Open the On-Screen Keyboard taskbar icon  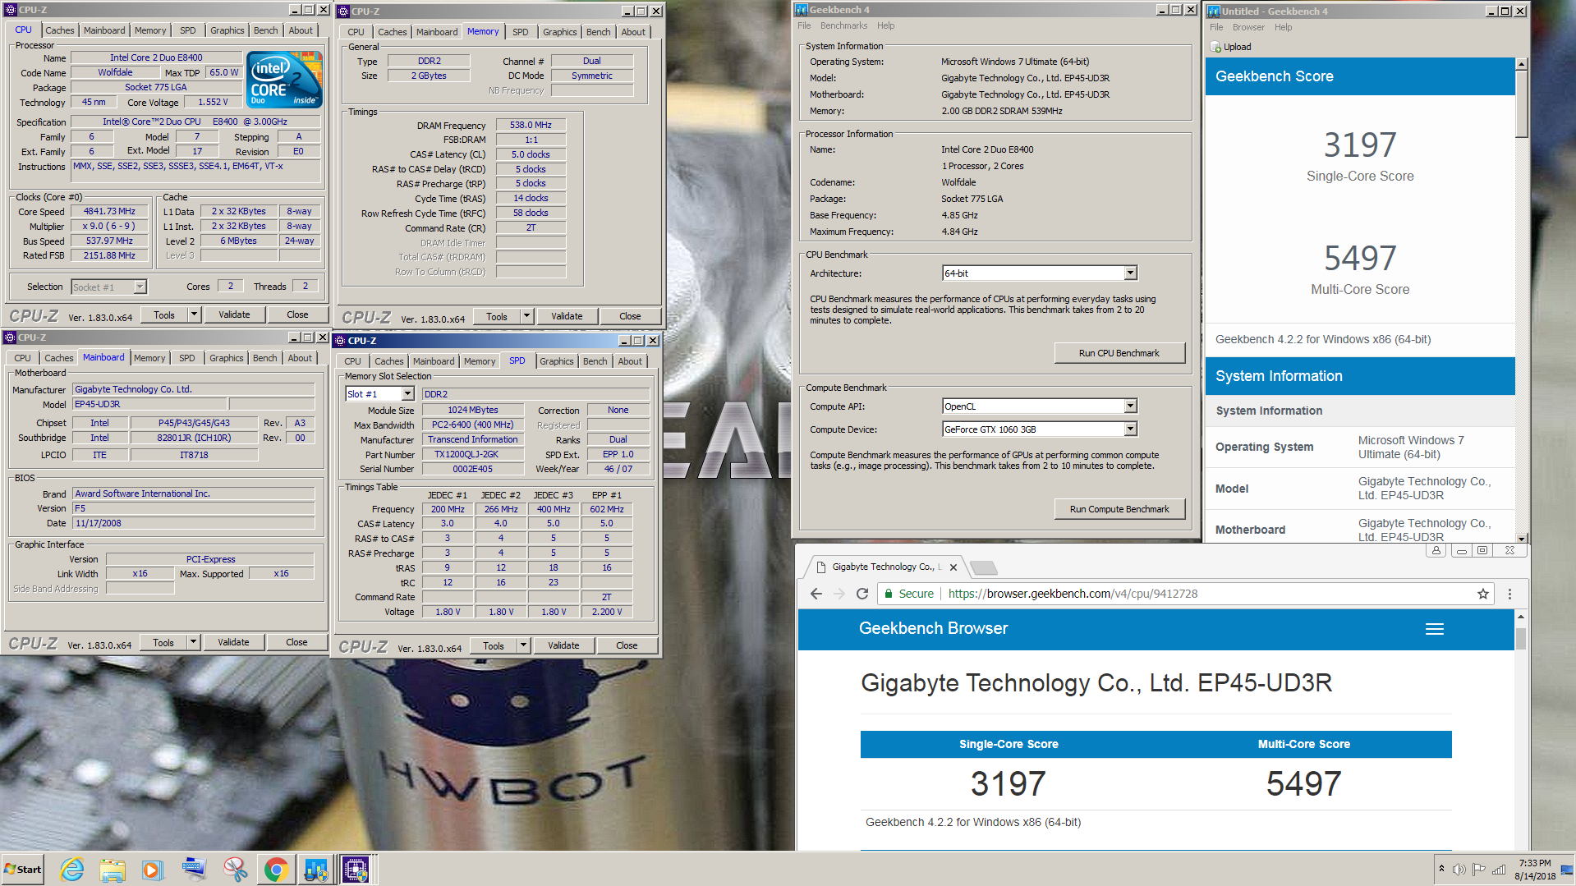[195, 870]
